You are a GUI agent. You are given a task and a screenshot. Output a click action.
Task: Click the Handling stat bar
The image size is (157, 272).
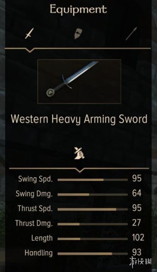(93, 254)
